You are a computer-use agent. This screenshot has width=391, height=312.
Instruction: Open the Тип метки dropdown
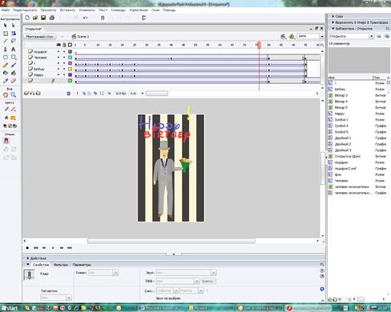coord(69,298)
